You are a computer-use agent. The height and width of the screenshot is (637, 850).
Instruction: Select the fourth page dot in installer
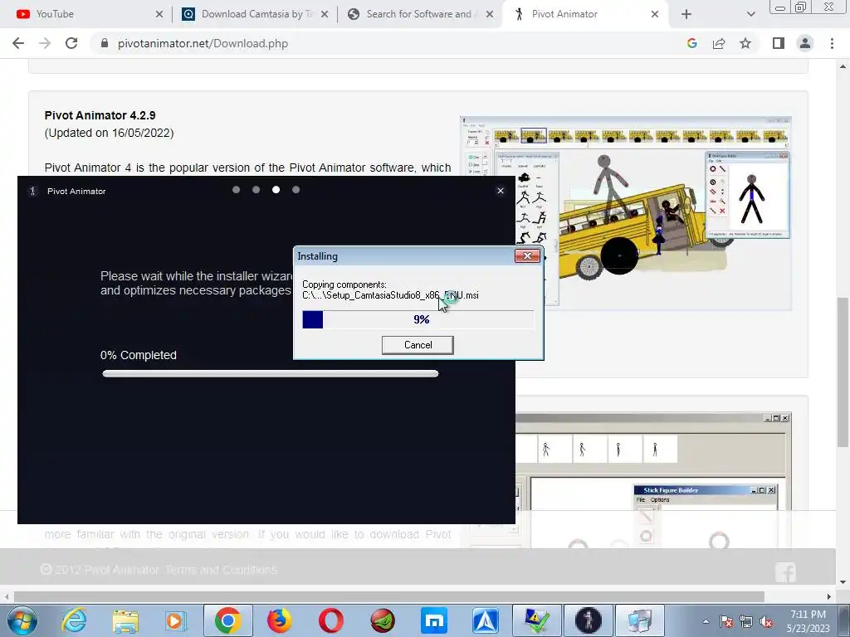coord(296,190)
